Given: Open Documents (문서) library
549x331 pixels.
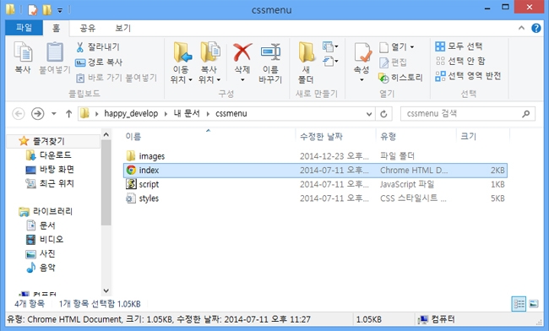Looking at the screenshot, I should pos(41,225).
